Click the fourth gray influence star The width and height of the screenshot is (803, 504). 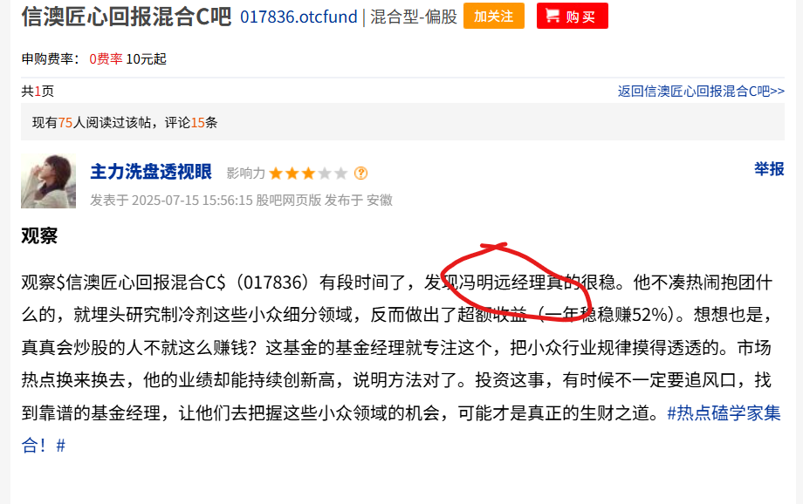pyautogui.click(x=325, y=174)
